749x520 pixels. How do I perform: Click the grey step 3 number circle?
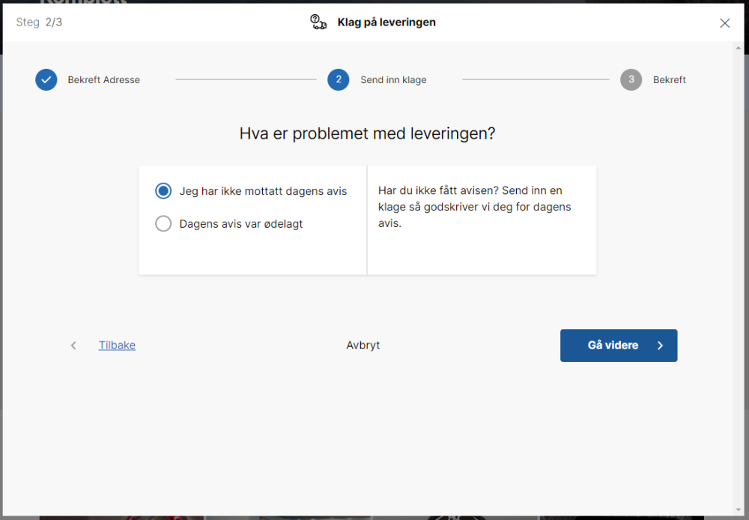(x=631, y=80)
